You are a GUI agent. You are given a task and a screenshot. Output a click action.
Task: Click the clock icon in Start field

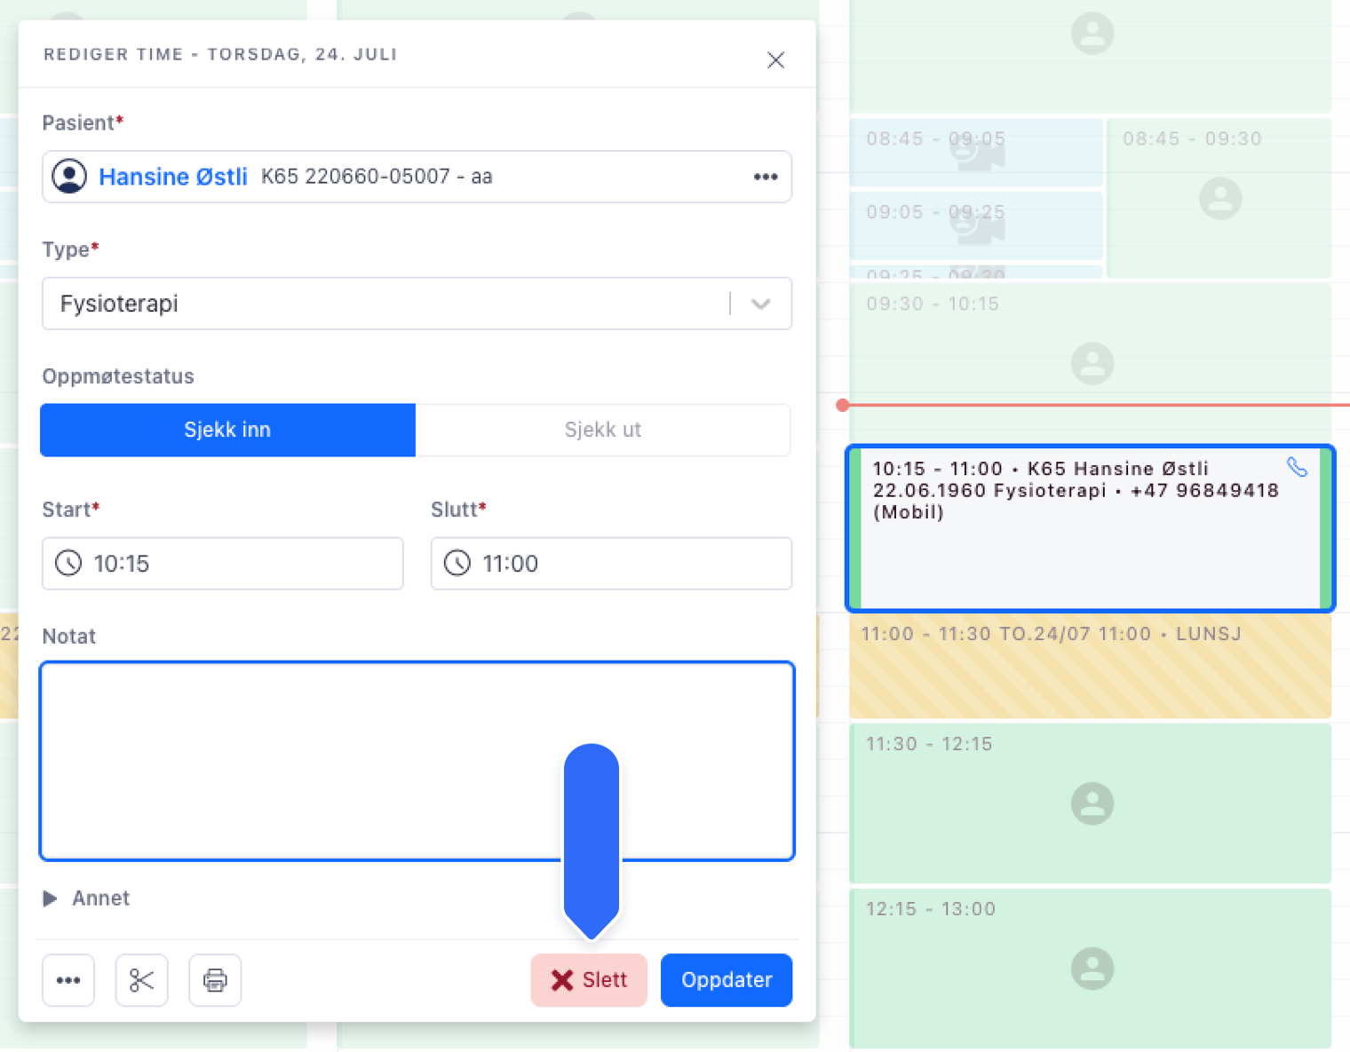tap(69, 563)
